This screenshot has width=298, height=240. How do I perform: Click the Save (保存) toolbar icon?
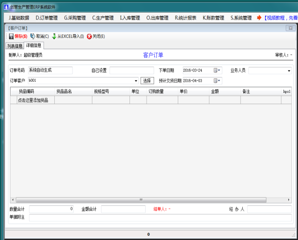11,36
